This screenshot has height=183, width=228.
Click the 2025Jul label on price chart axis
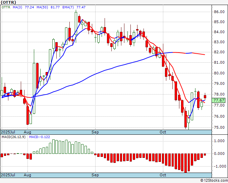[x=8, y=132]
